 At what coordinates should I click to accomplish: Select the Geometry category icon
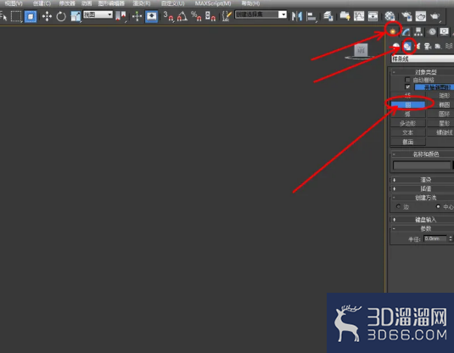click(x=395, y=46)
